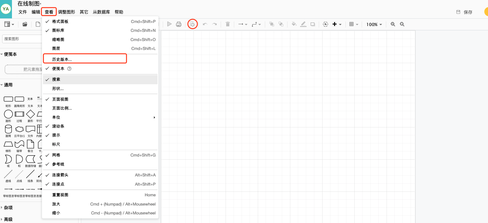Click the open folder toolbar icon
Image resolution: width=488 pixels, height=223 pixels.
tap(25, 24)
